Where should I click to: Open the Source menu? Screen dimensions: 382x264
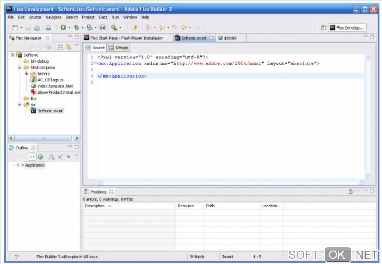point(35,17)
